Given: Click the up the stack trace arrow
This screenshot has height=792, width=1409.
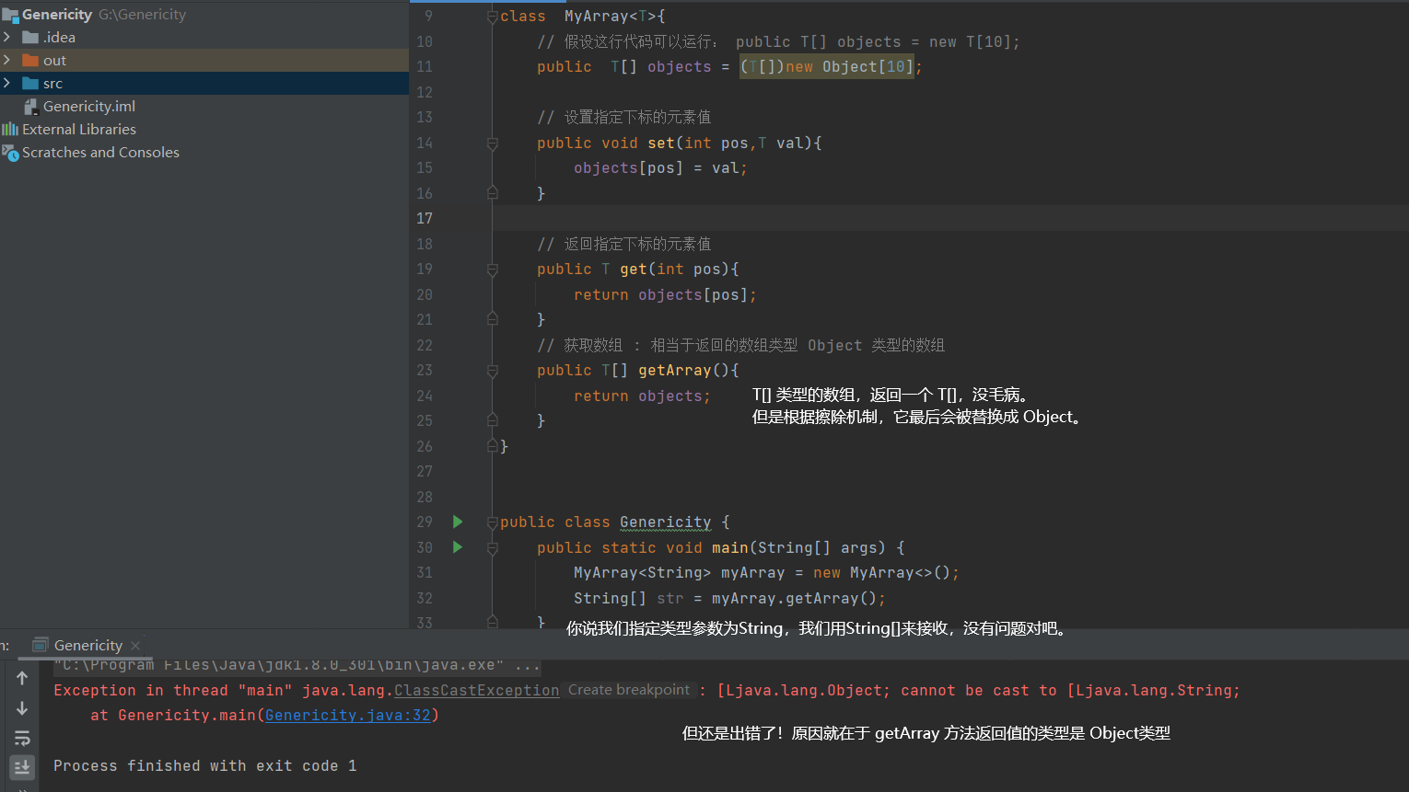Looking at the screenshot, I should coord(22,678).
